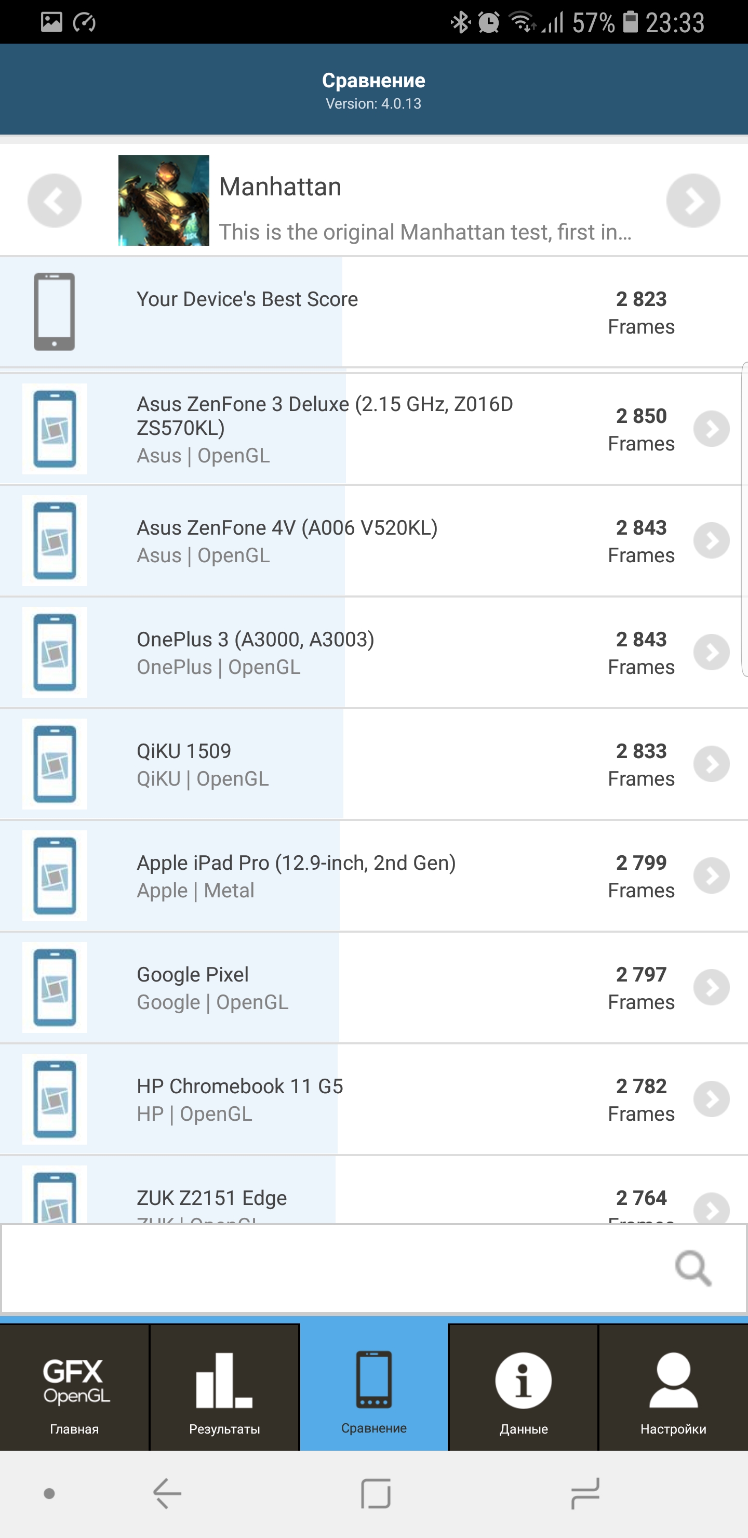Go to previous benchmark test arrow
This screenshot has width=748, height=1538.
[55, 201]
